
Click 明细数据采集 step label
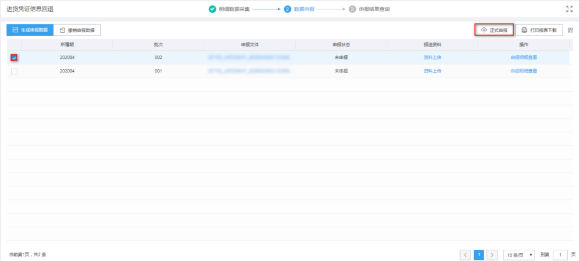[x=234, y=9]
